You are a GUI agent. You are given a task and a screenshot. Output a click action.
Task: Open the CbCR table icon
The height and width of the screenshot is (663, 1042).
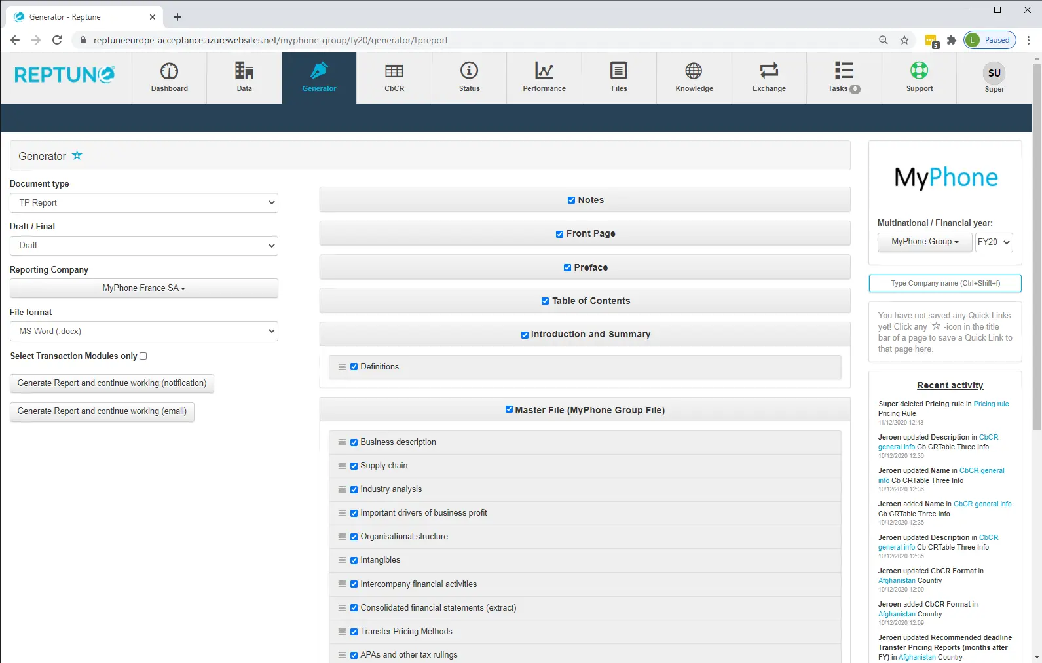tap(394, 71)
